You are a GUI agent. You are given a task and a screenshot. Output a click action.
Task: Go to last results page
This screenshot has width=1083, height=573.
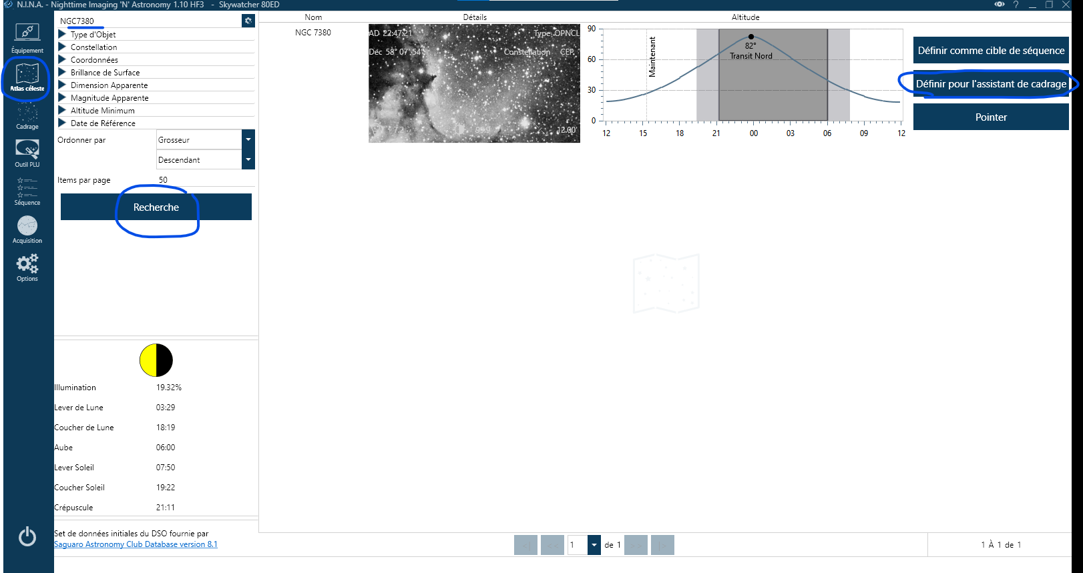coord(662,545)
